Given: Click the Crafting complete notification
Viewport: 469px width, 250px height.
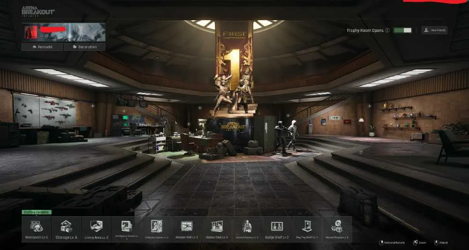Looking at the screenshot, I should (37, 212).
